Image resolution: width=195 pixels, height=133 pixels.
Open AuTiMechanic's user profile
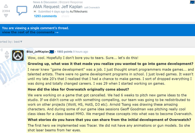click(79, 11)
